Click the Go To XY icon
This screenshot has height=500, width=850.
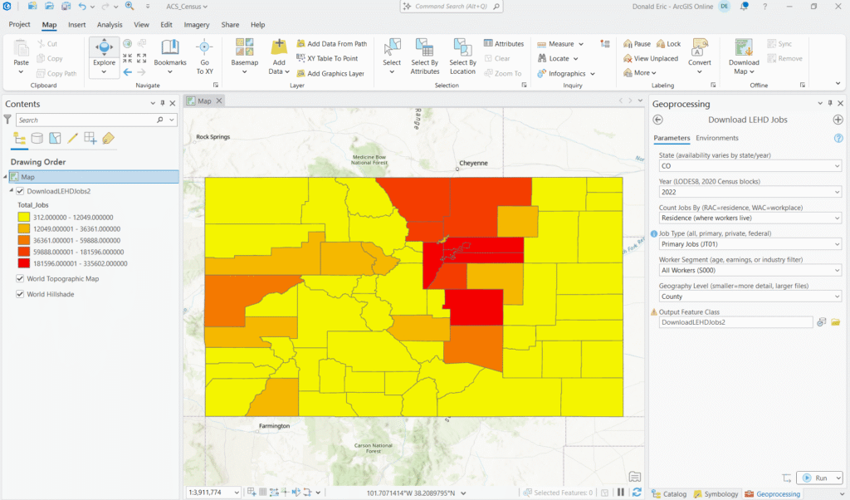[x=204, y=50]
